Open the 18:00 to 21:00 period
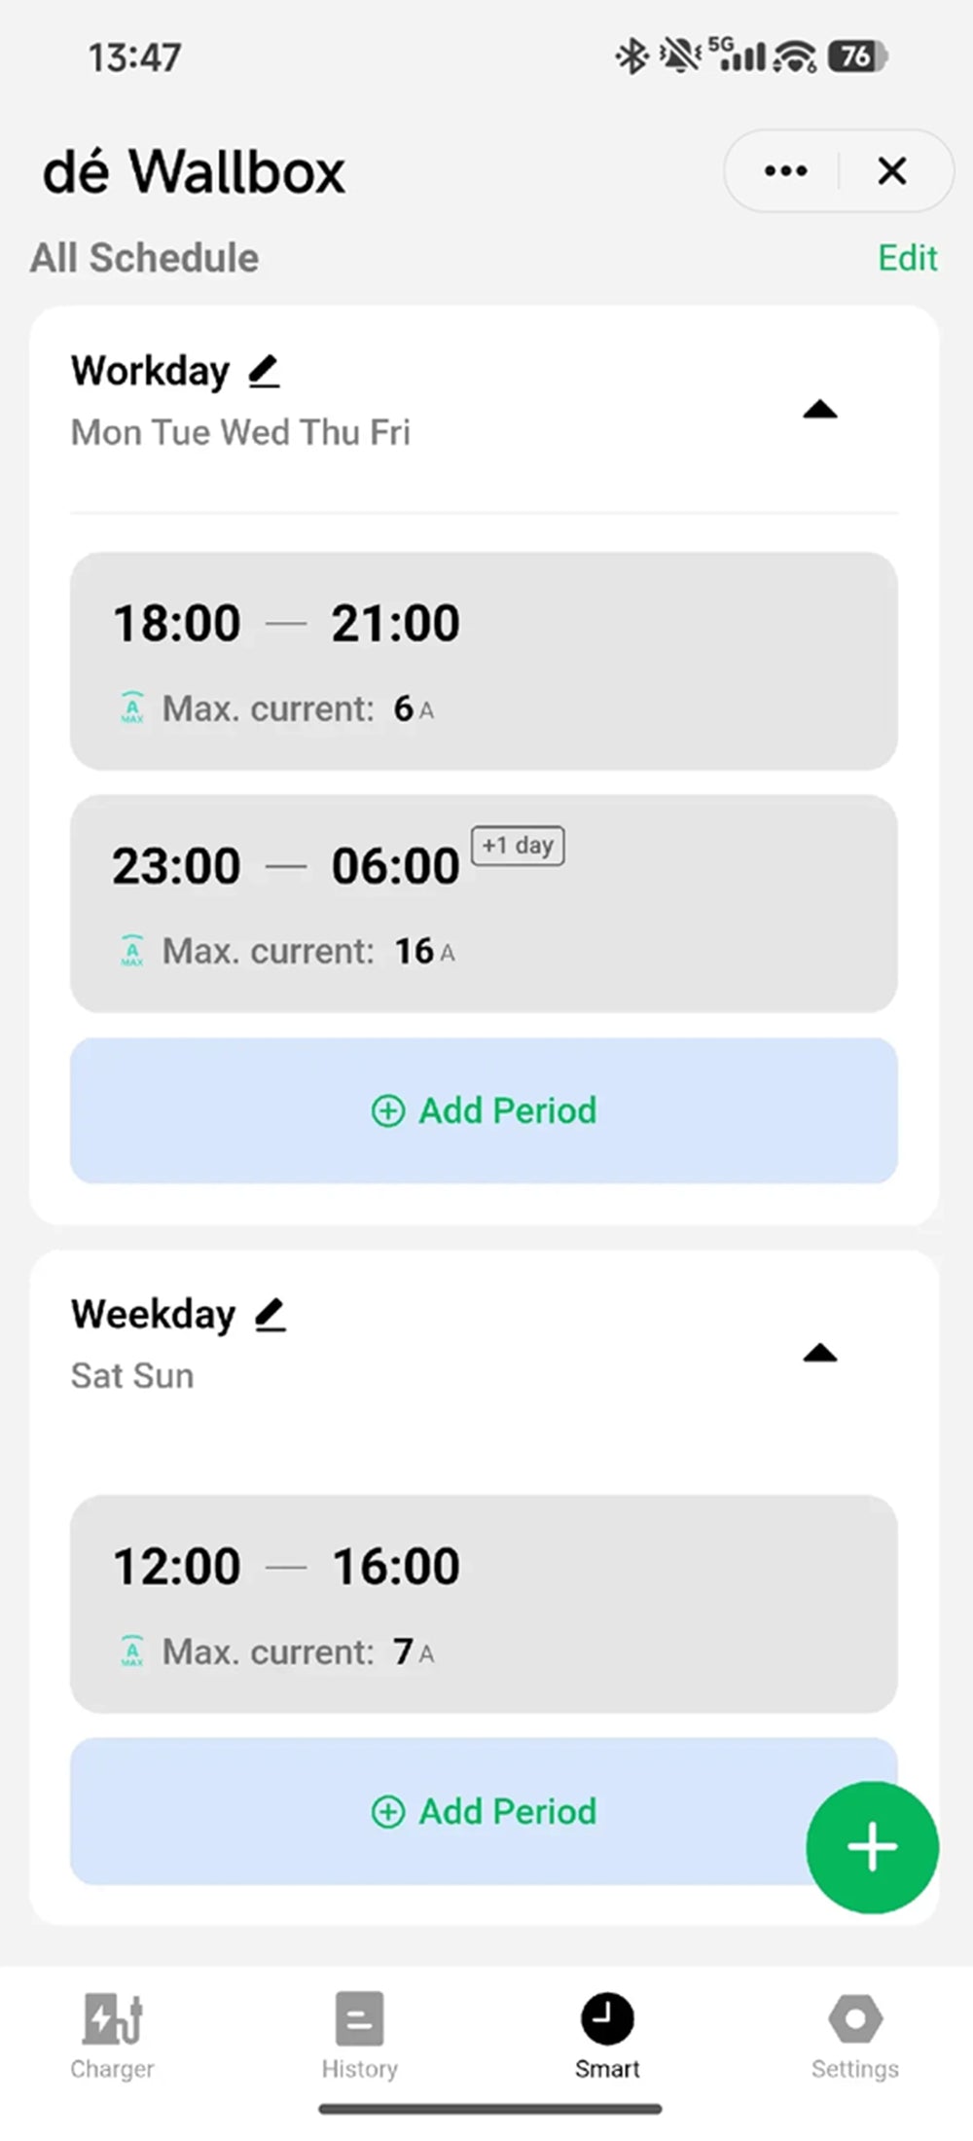Viewport: 973px width, 2141px height. (x=484, y=661)
